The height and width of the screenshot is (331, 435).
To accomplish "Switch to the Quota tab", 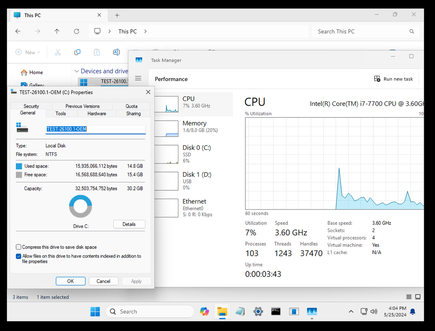I will pos(132,106).
